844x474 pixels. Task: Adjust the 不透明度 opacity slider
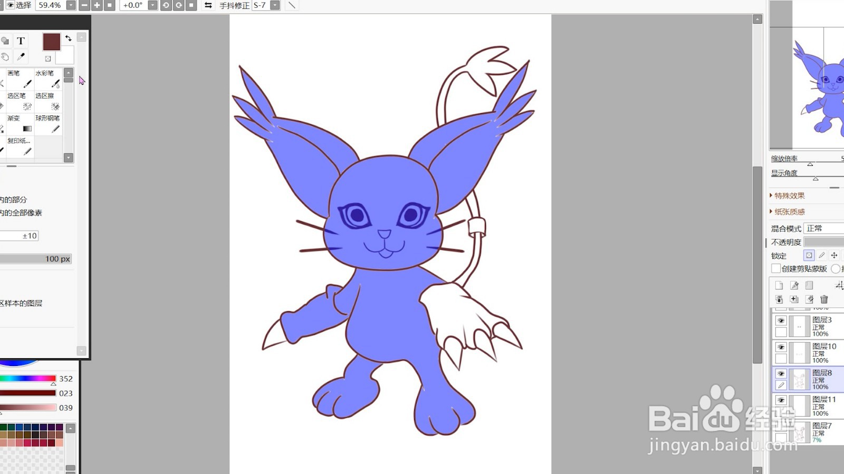[823, 242]
